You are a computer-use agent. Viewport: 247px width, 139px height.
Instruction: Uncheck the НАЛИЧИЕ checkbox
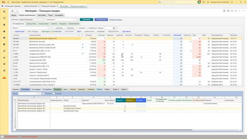coord(52,32)
